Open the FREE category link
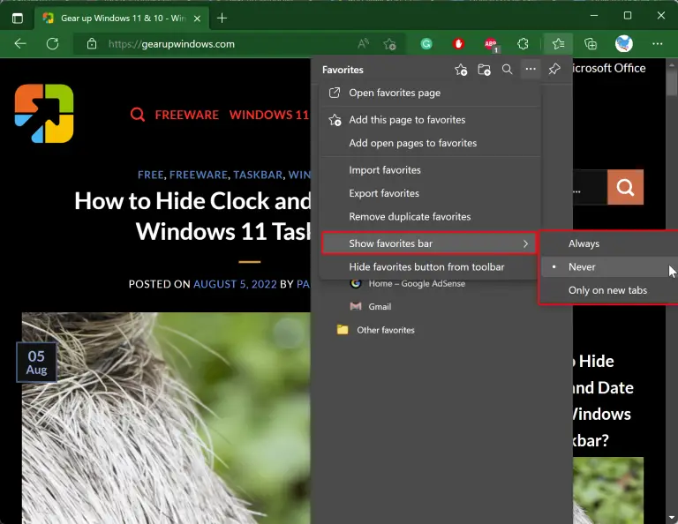Viewport: 678px width, 524px height. [x=150, y=175]
